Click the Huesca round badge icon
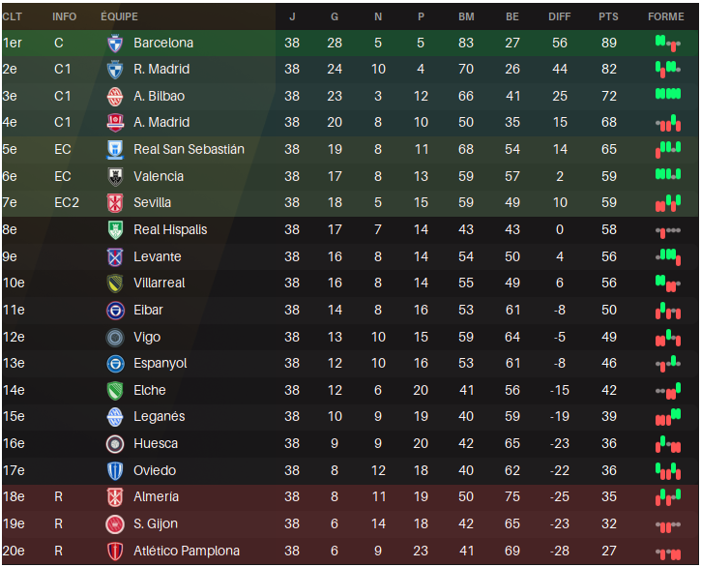Screen dimensions: 701x567 (x=115, y=443)
